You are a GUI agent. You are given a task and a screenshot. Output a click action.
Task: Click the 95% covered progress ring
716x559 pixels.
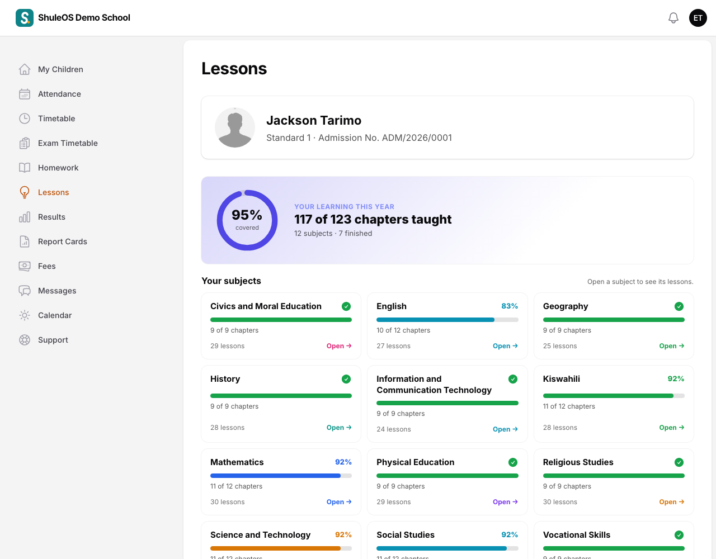(x=247, y=220)
